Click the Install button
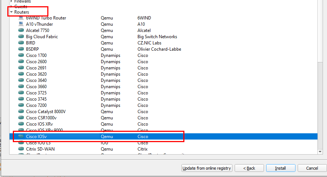 click(x=280, y=168)
